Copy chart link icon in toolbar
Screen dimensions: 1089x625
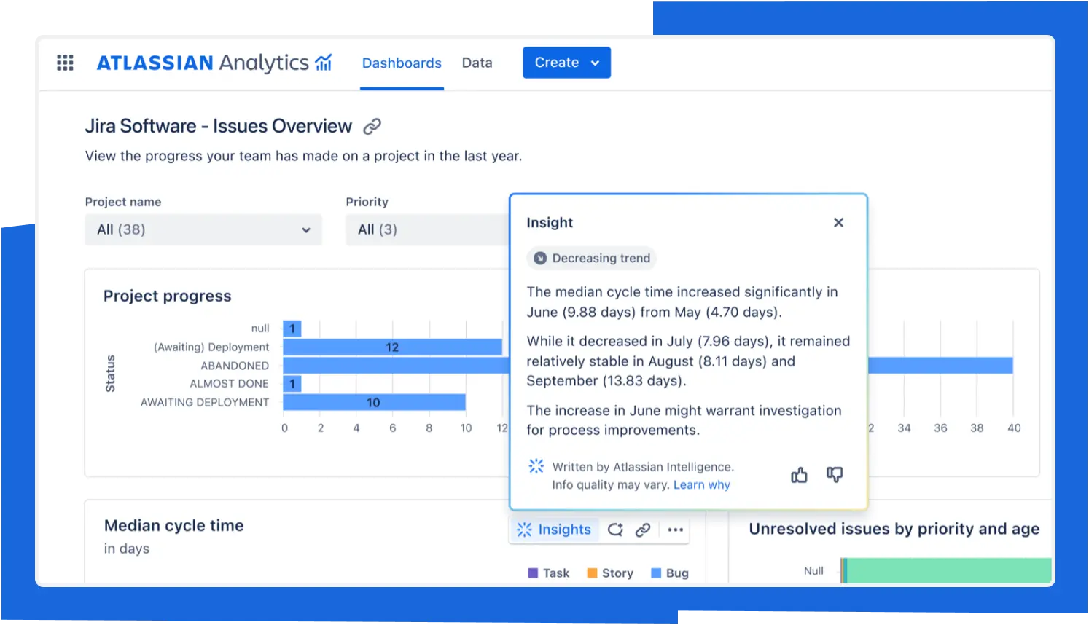click(x=642, y=530)
